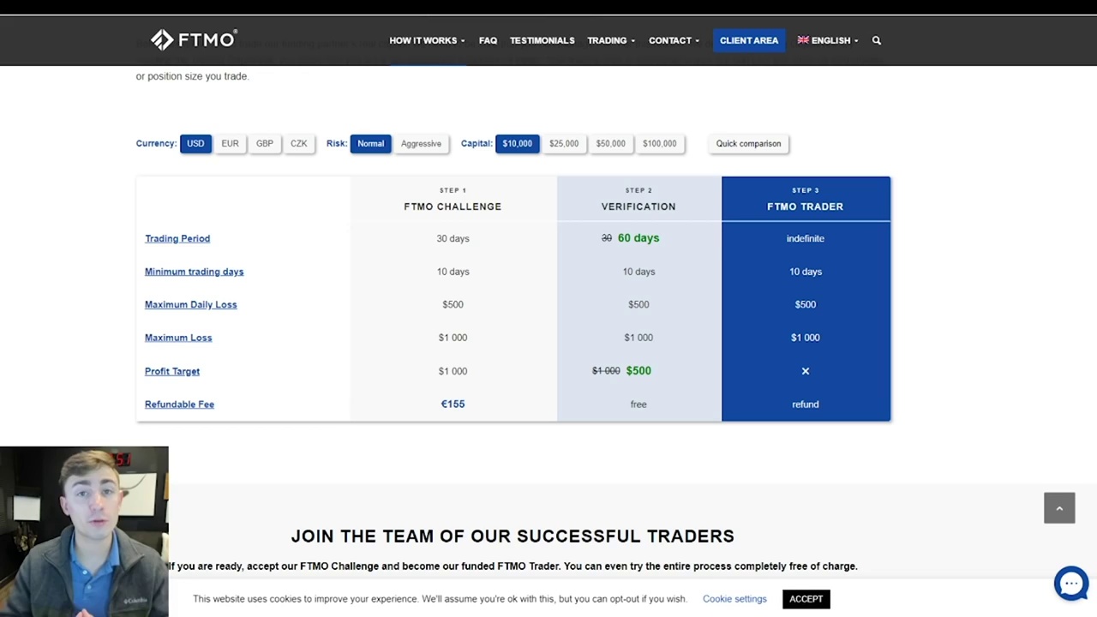Open the English language dropdown
The height and width of the screenshot is (617, 1097).
click(x=828, y=40)
